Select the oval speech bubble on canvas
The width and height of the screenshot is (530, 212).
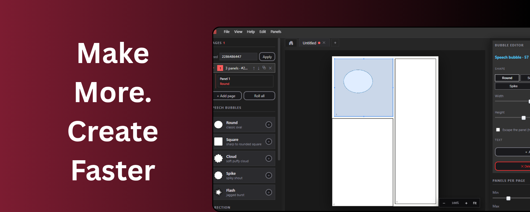(x=358, y=81)
